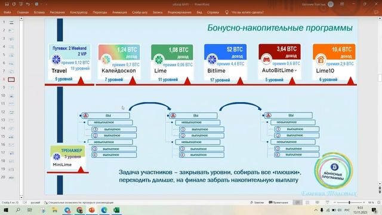Open the Справка ribbon tab
The width and height of the screenshot is (382, 215).
213,12
